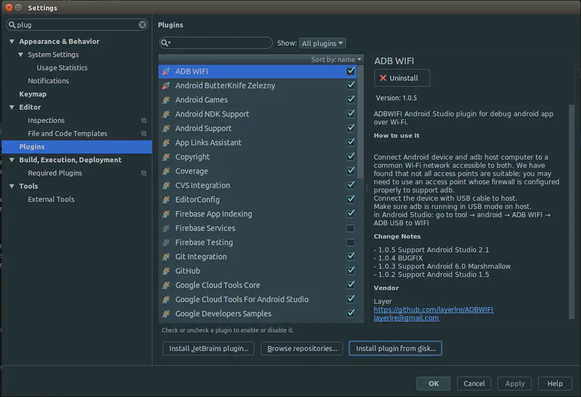Click the Google Developers Samples plugin icon

click(166, 314)
